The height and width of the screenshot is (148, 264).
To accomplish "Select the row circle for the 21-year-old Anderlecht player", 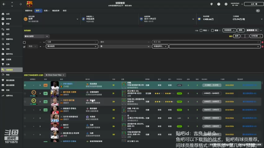I will [x=25, y=93].
